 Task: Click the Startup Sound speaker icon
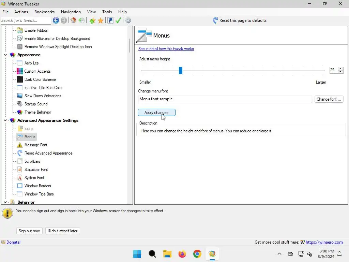[20, 104]
